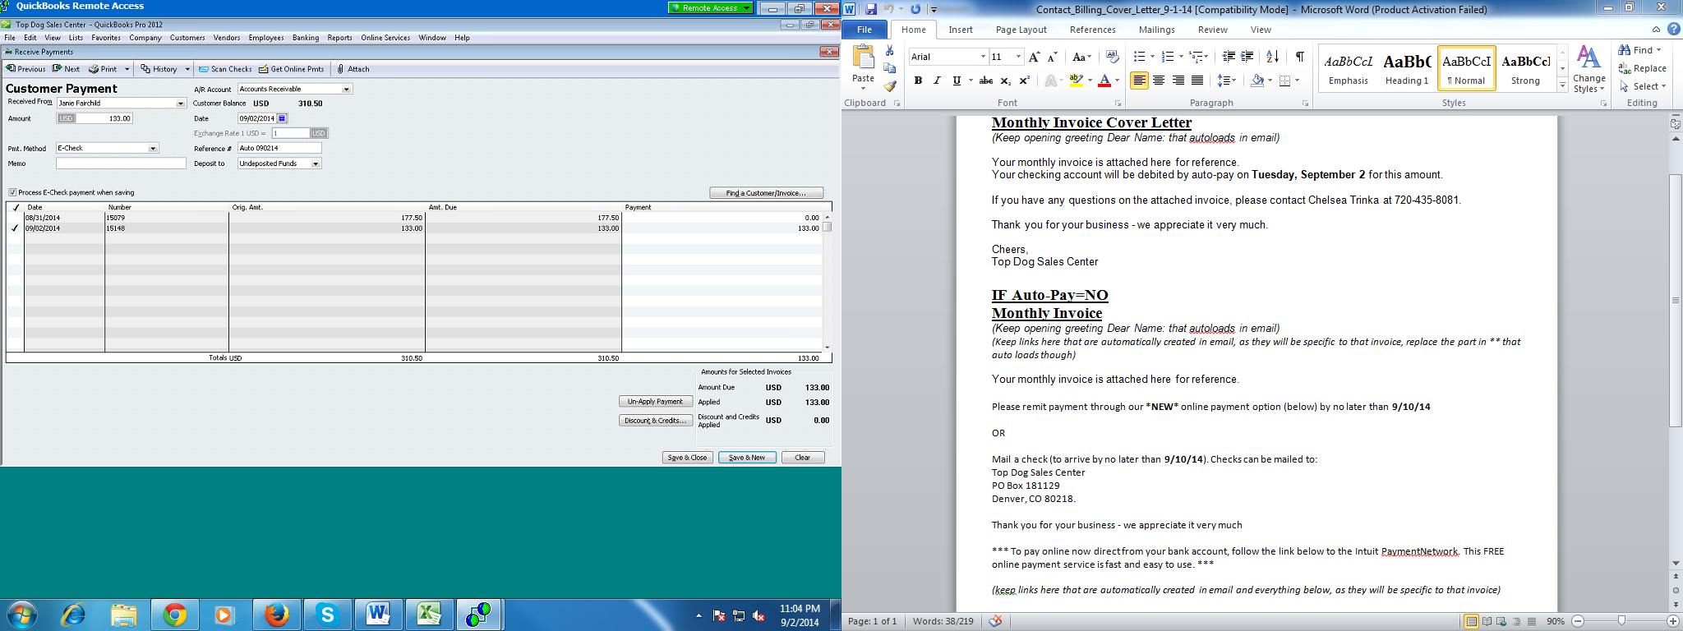Apply Superscript formatting in Word

point(1024,81)
